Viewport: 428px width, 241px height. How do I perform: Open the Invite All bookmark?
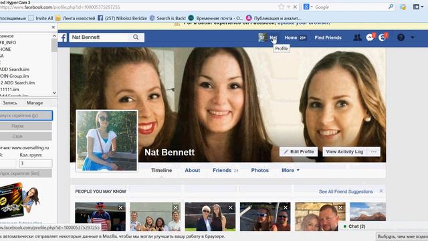tap(41, 18)
